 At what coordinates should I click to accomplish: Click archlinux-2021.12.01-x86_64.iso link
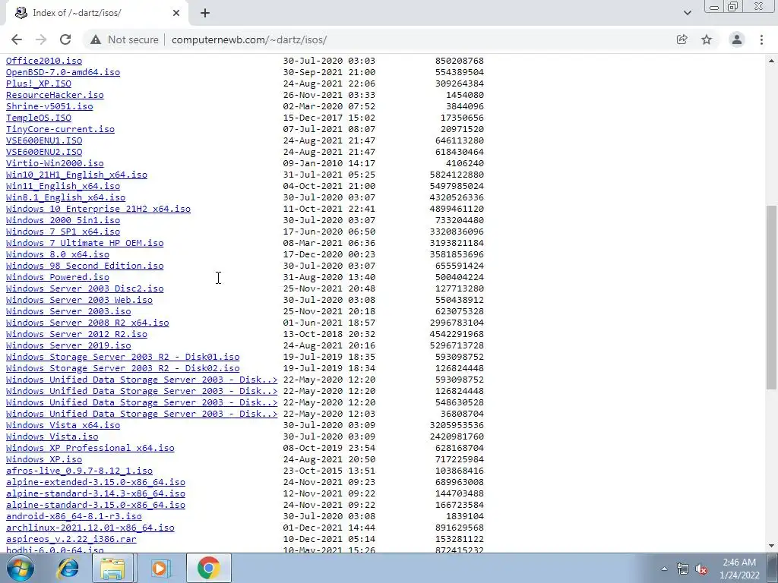point(90,528)
